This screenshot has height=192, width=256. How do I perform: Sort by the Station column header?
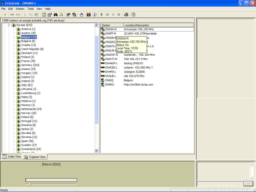(x=112, y=25)
